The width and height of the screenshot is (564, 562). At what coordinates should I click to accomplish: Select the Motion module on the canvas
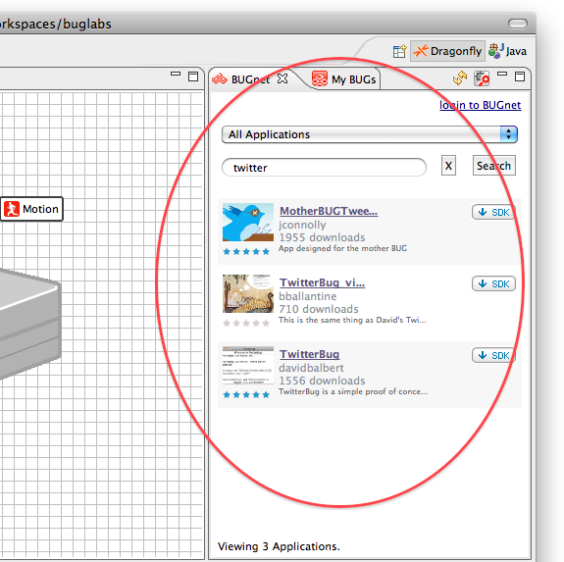(31, 209)
